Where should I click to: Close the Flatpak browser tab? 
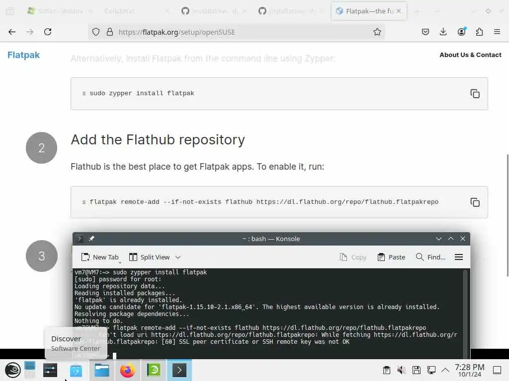[399, 11]
